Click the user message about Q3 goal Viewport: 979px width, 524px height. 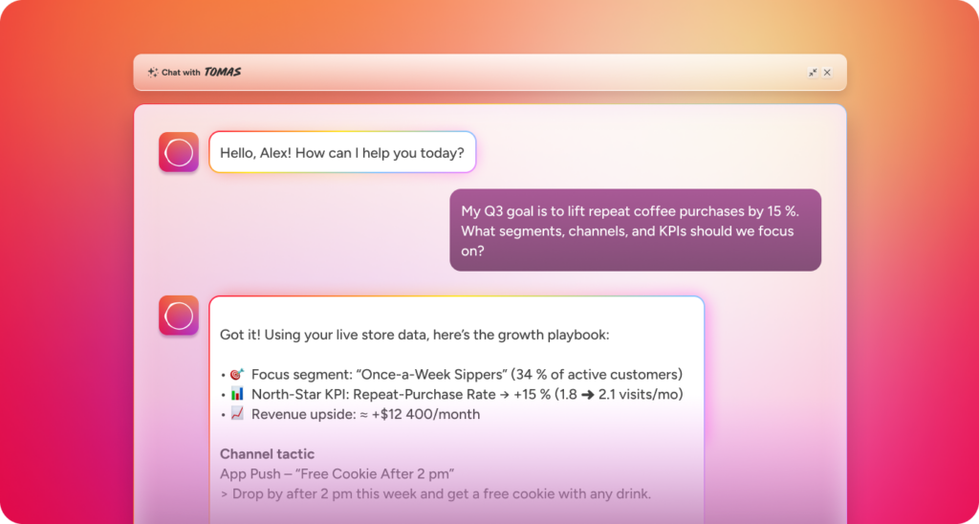click(635, 229)
